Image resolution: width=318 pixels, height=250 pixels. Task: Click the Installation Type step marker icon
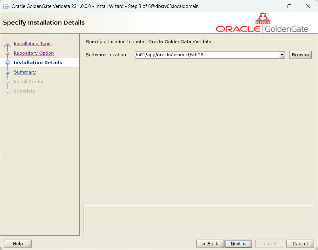click(x=8, y=44)
